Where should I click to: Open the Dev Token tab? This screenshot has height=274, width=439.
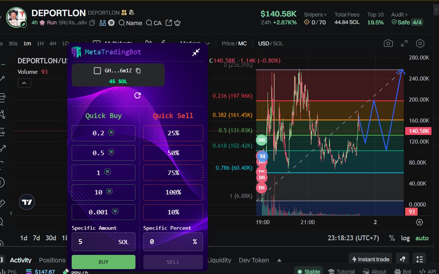pyautogui.click(x=254, y=260)
